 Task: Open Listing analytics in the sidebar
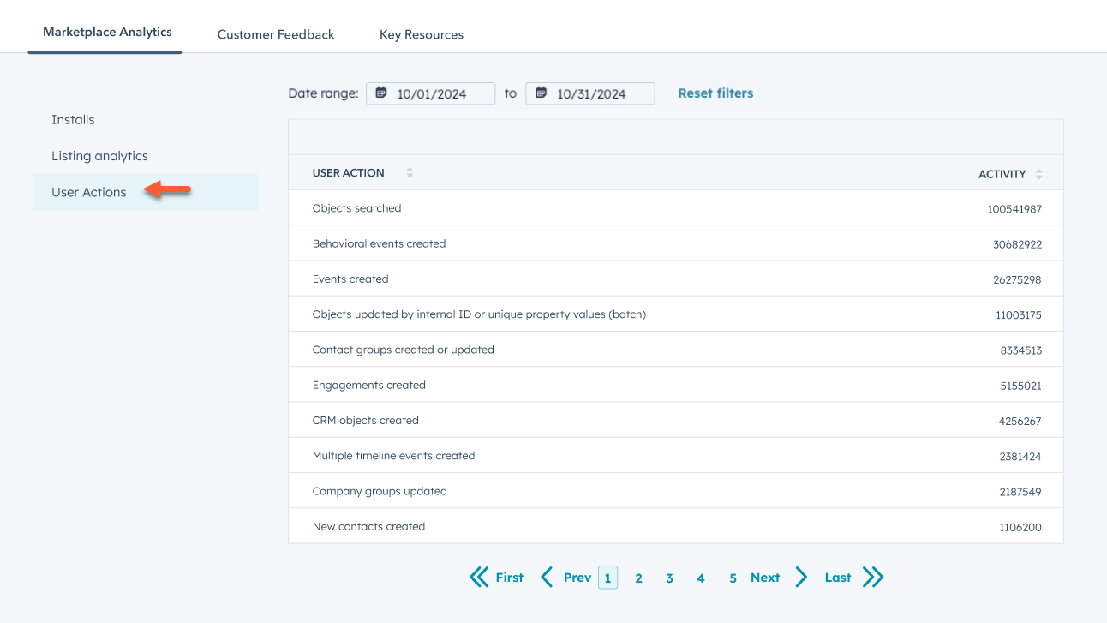pyautogui.click(x=99, y=156)
